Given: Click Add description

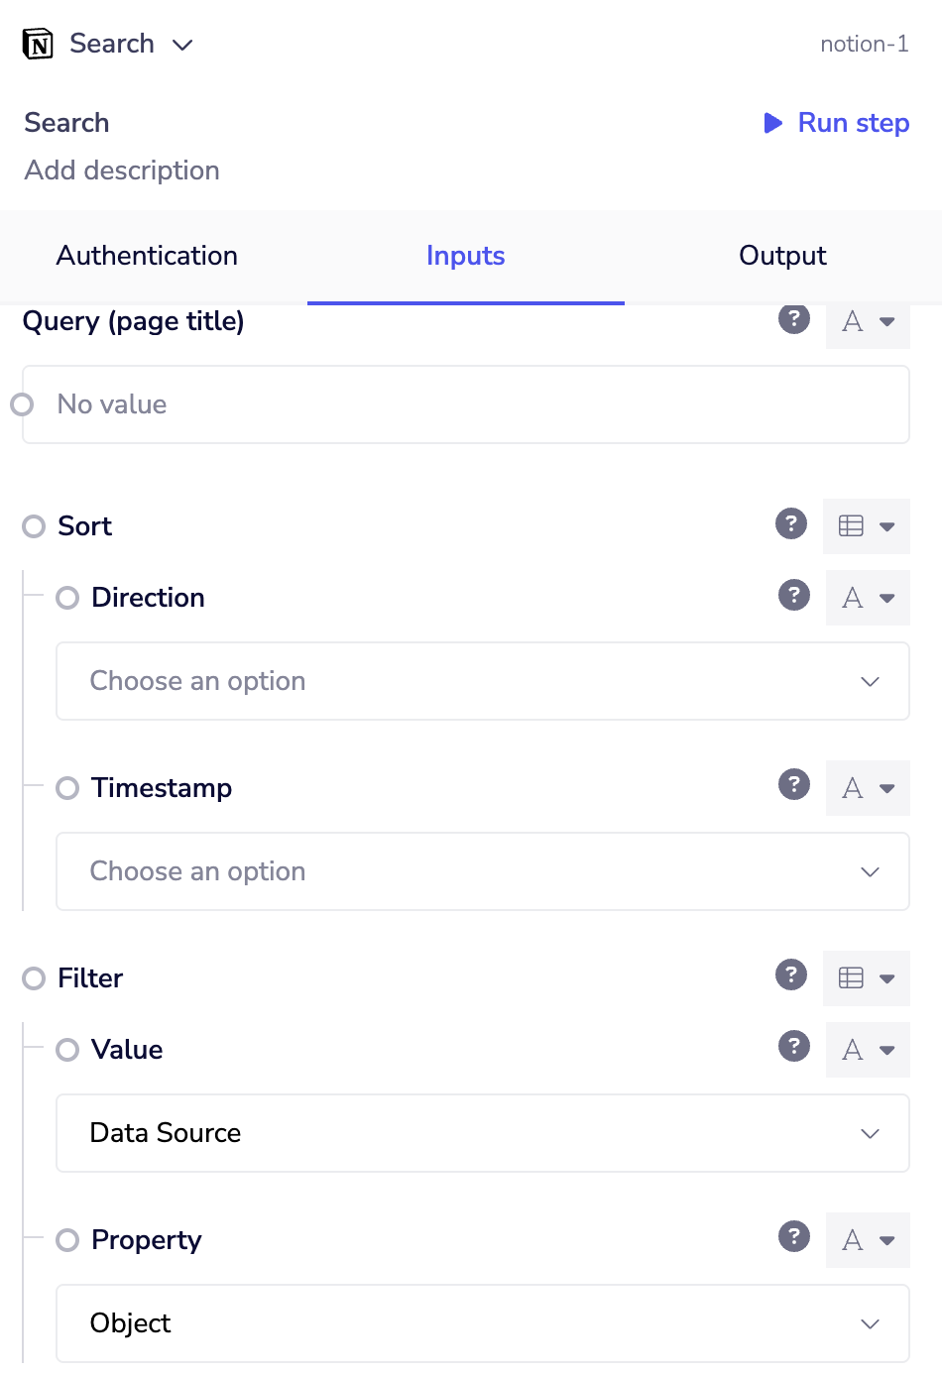Looking at the screenshot, I should 121,170.
